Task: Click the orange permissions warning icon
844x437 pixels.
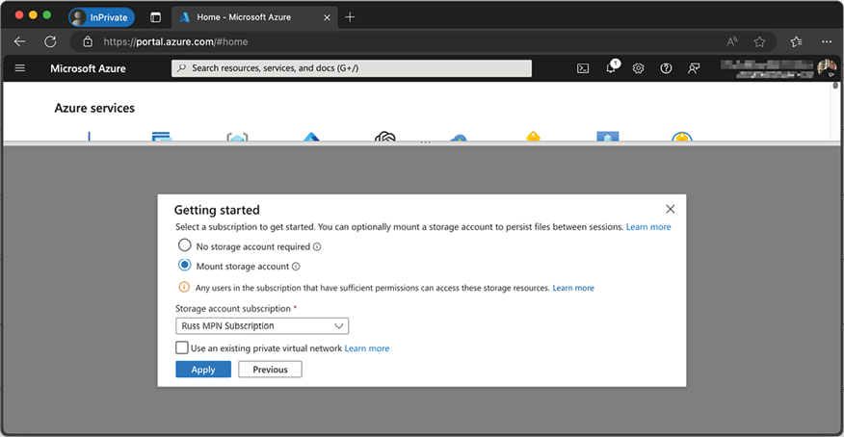Action: pos(184,287)
